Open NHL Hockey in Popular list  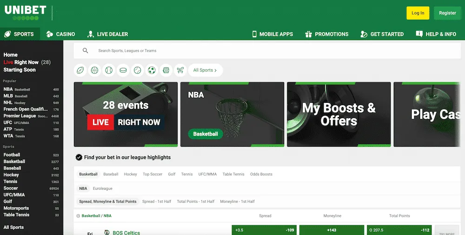(31, 103)
